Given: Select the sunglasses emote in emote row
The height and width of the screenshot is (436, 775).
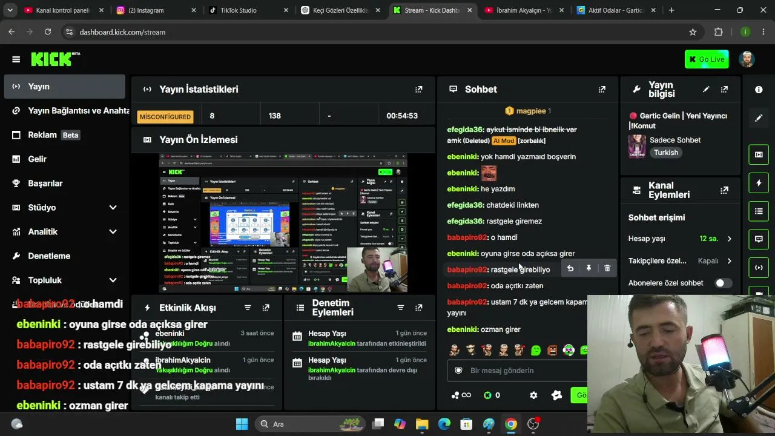Looking at the screenshot, I should (470, 350).
